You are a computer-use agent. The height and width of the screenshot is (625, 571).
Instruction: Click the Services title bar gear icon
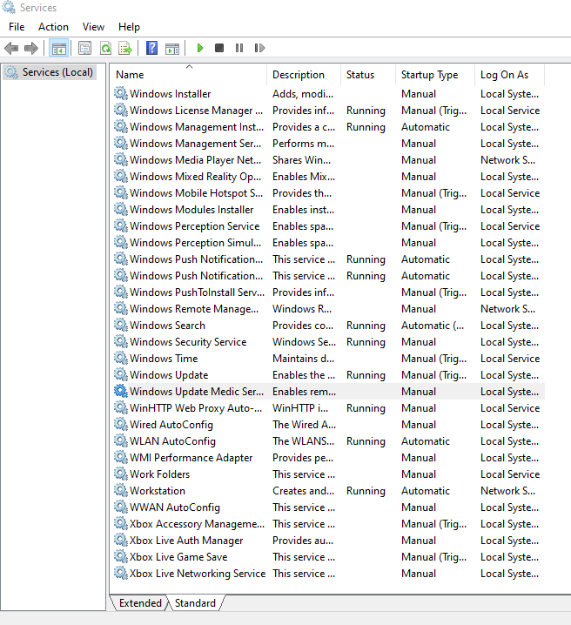click(9, 7)
